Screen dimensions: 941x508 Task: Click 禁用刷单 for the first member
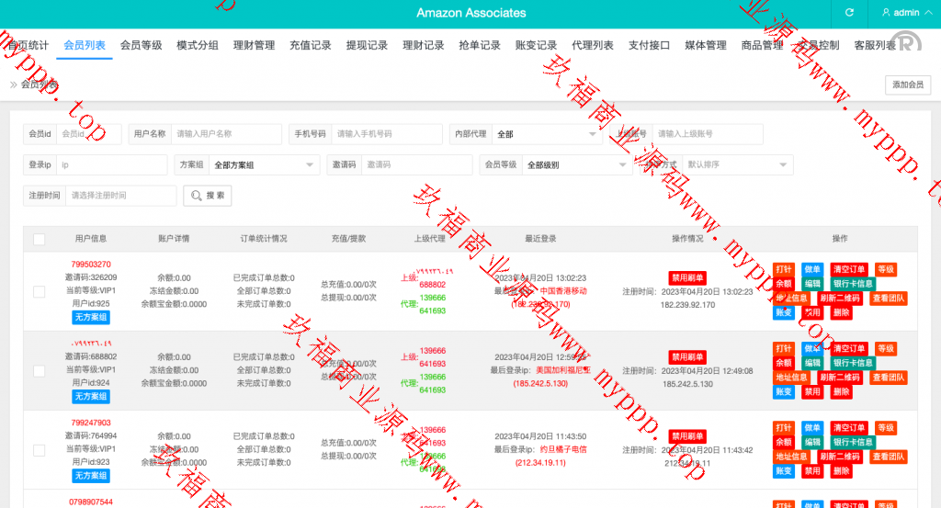(687, 277)
